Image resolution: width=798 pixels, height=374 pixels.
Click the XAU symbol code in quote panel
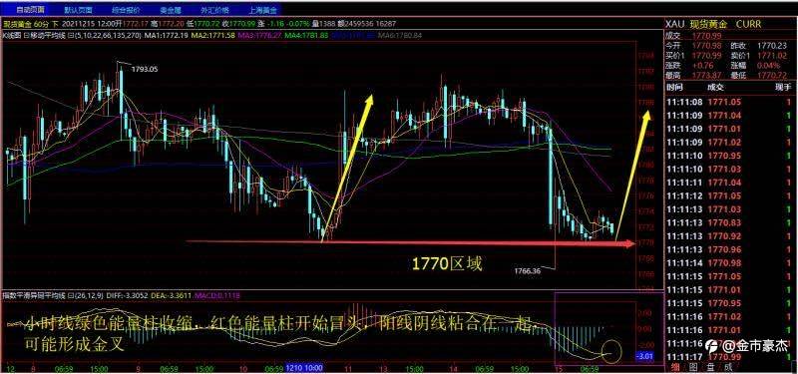pyautogui.click(x=675, y=24)
